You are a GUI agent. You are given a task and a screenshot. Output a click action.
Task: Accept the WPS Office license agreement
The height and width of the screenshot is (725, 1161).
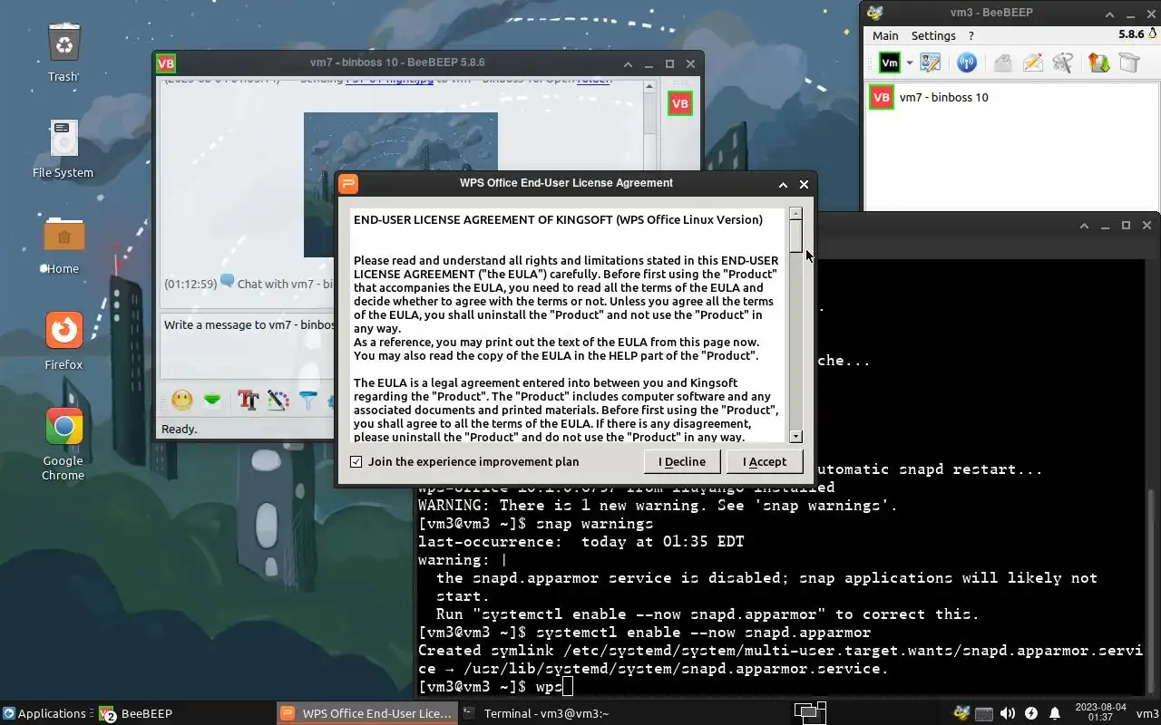pos(765,461)
